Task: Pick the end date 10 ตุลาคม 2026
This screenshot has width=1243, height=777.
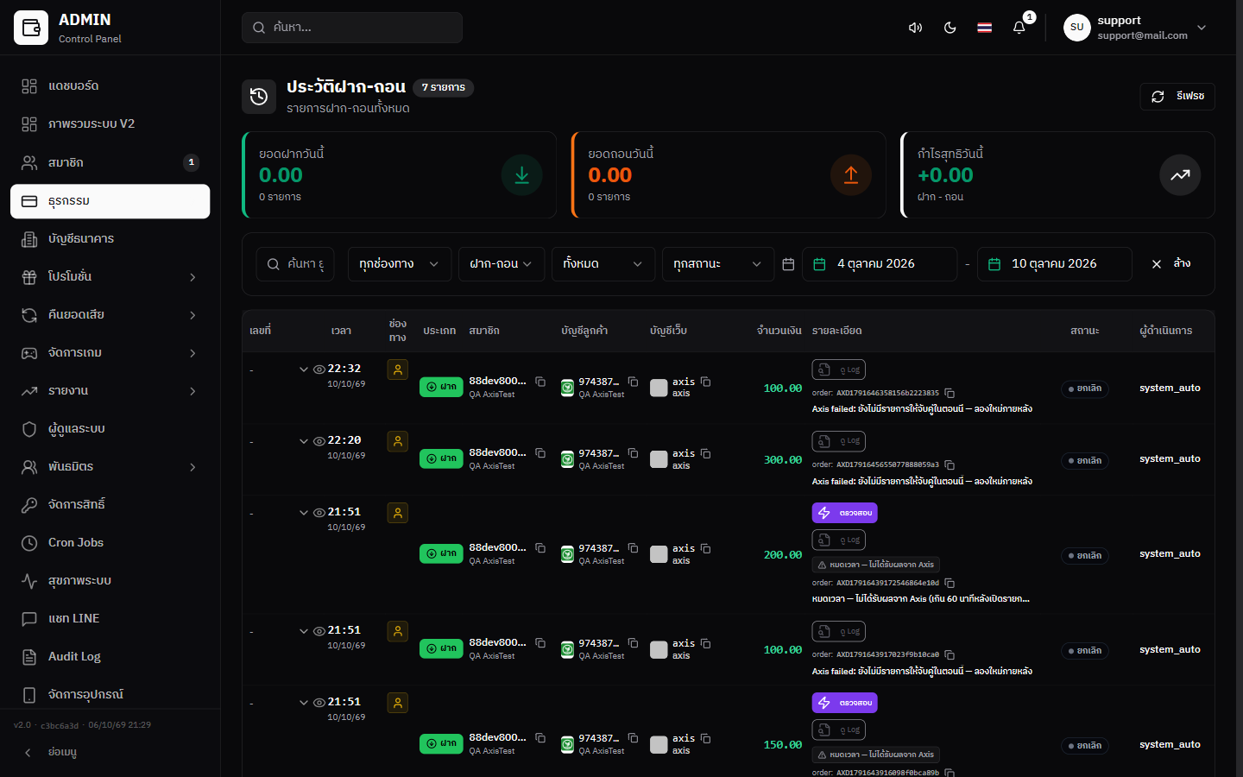Action: point(1054,264)
